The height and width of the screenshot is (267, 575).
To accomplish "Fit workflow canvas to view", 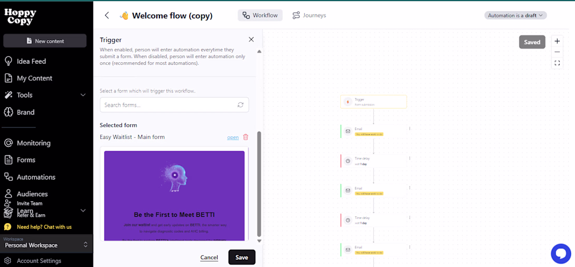I will 557,63.
